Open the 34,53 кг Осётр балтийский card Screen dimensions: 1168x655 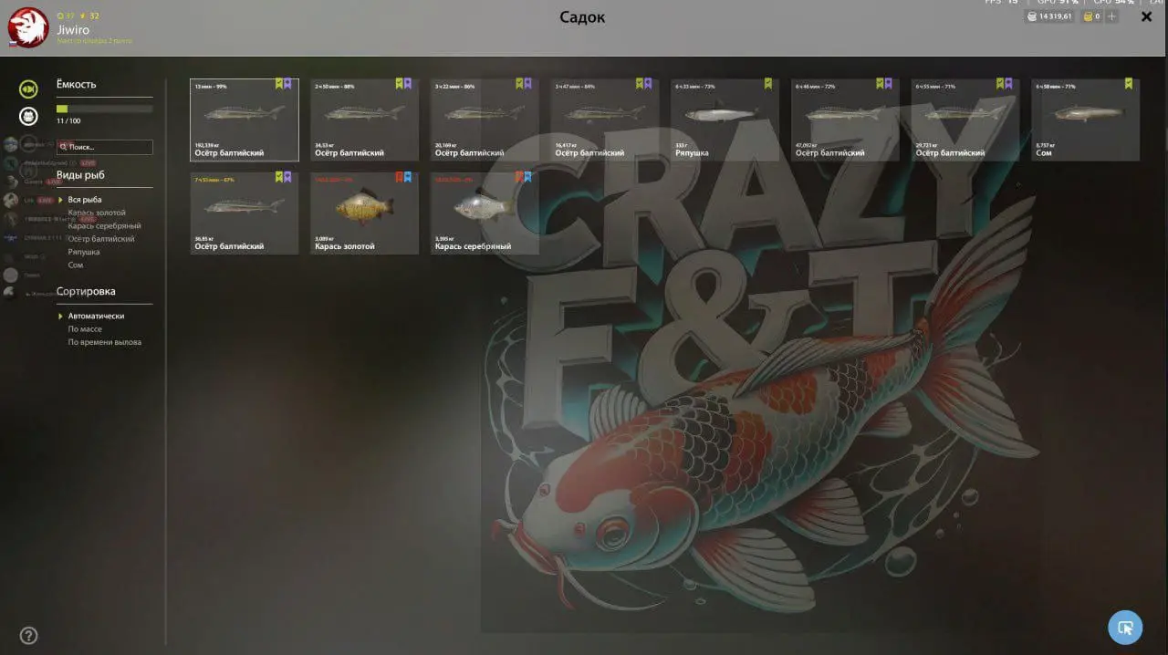365,120
